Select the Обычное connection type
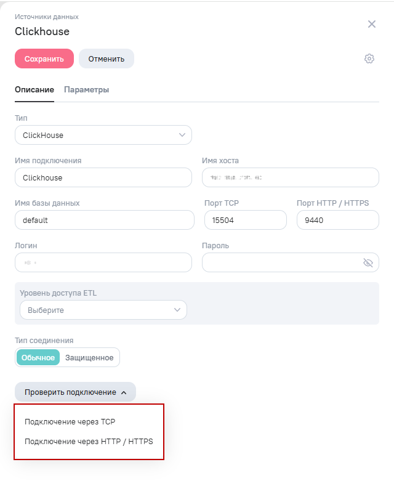394x486 pixels. click(x=38, y=357)
